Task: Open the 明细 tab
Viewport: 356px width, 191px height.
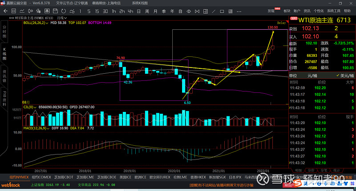Action: click(298, 170)
